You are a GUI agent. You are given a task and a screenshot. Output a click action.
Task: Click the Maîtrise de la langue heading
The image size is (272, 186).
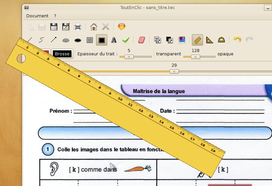[159, 91]
